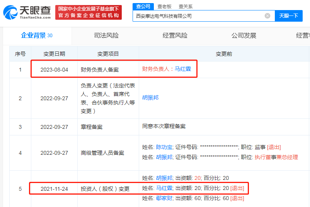310x207 pixels.
Task: Select the 查公司 search tab
Action: pos(141,7)
